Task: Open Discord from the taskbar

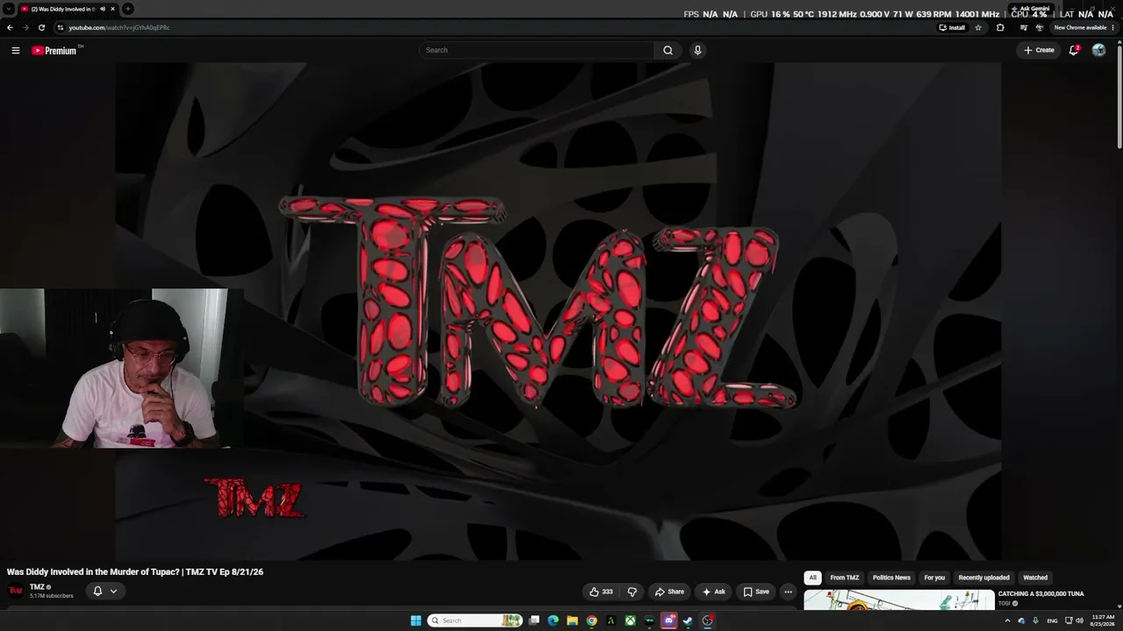Action: pyautogui.click(x=669, y=620)
